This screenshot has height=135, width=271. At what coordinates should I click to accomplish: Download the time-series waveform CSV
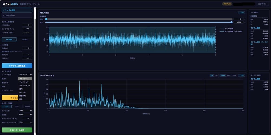pos(241,13)
